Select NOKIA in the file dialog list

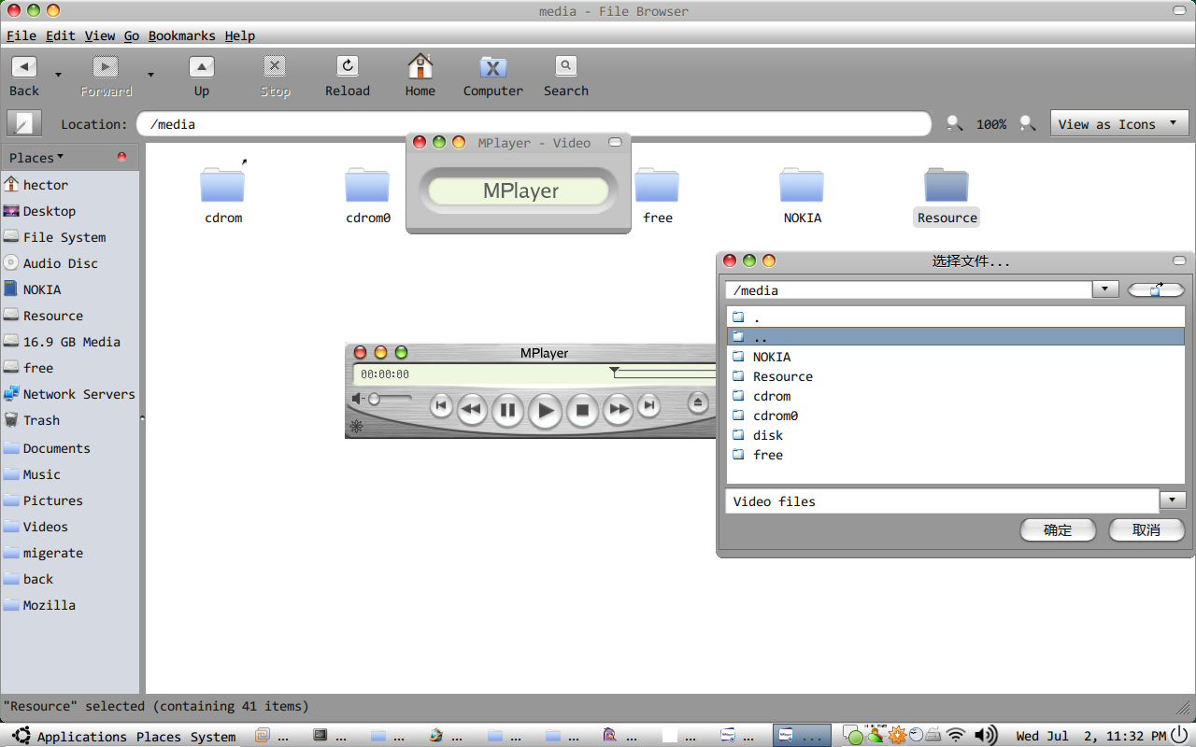[955, 357]
